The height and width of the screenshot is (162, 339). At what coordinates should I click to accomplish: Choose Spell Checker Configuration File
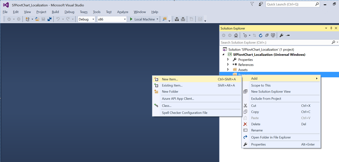197,113
